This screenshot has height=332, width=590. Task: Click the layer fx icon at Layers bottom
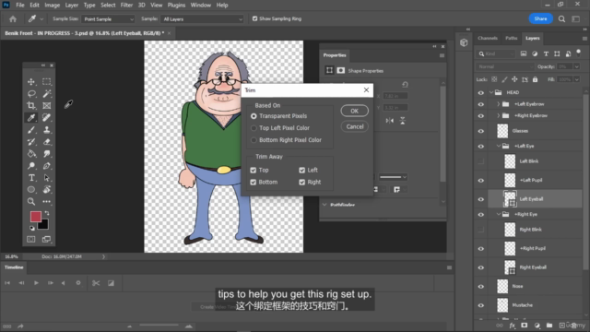[x=513, y=326]
